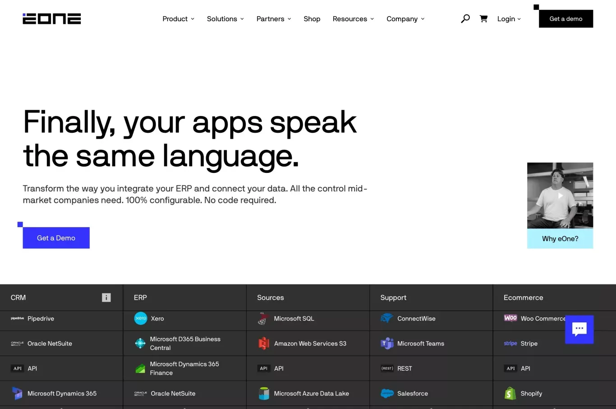Click the Oracle NetSuite logo under CRM

pos(17,344)
